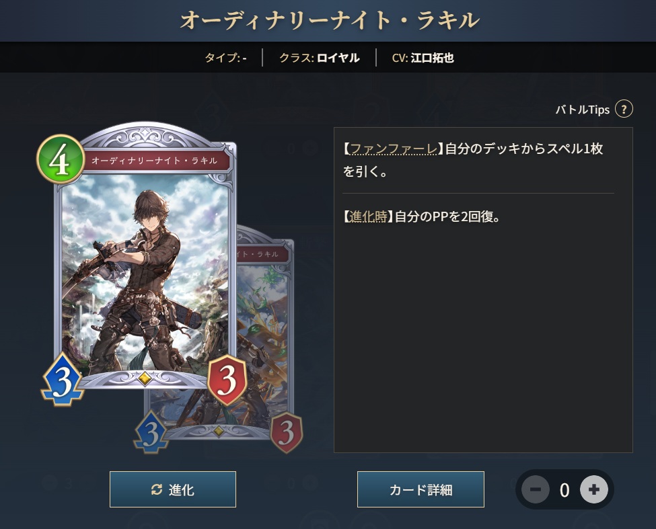
Task: Click the blue attack 3 icon on front card
Action: pos(63,379)
